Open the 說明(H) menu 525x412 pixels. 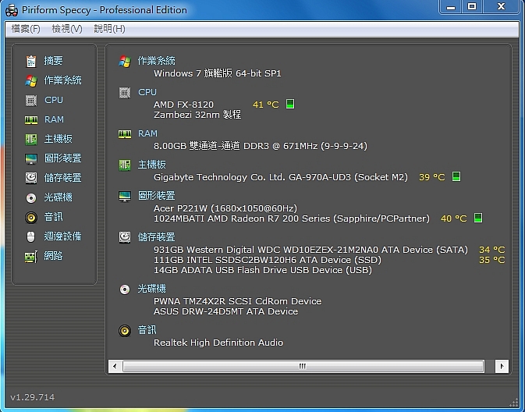[x=109, y=29]
